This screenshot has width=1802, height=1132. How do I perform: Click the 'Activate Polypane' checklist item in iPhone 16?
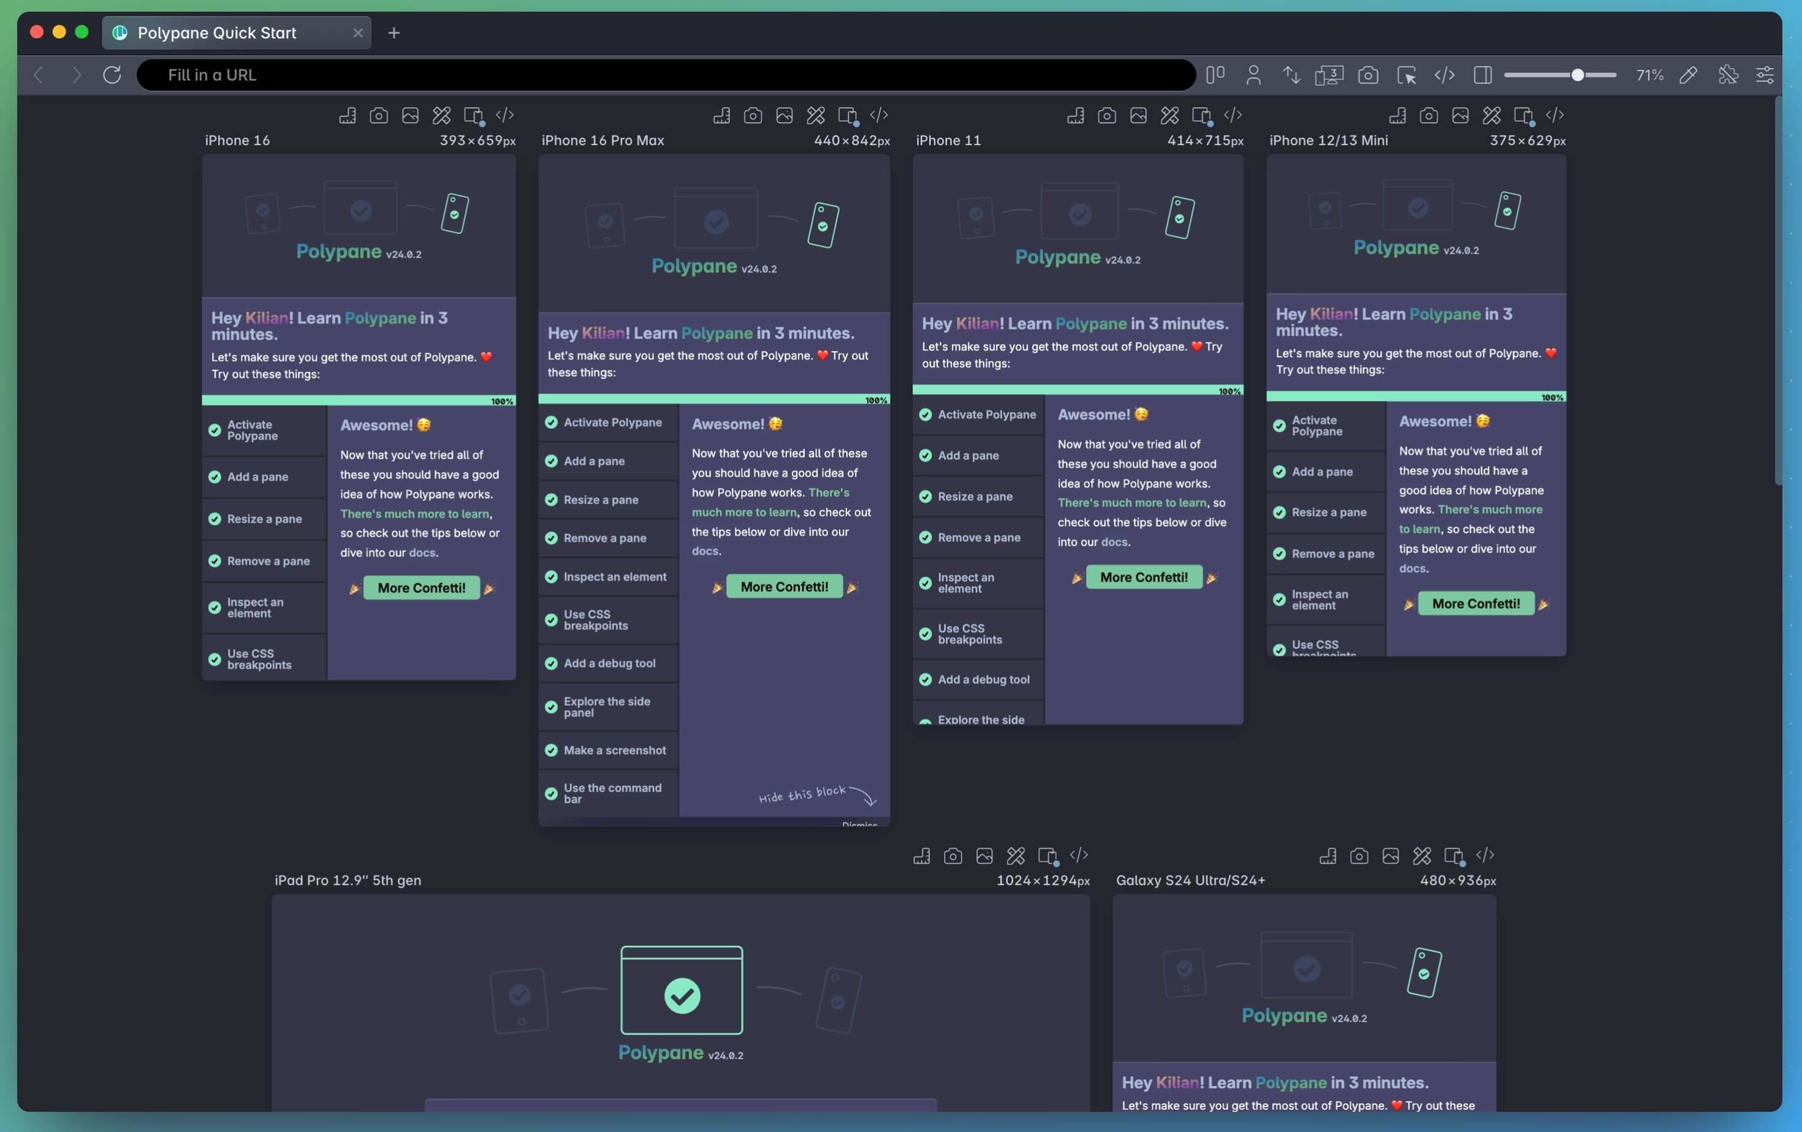pos(252,430)
